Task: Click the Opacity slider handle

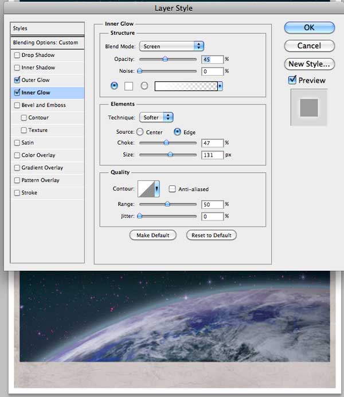Action: (x=165, y=59)
